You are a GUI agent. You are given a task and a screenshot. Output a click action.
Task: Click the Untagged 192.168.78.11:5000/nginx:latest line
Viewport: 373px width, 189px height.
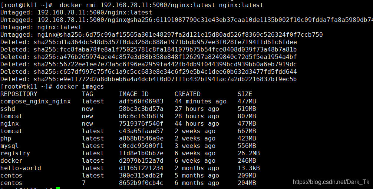[76, 12]
